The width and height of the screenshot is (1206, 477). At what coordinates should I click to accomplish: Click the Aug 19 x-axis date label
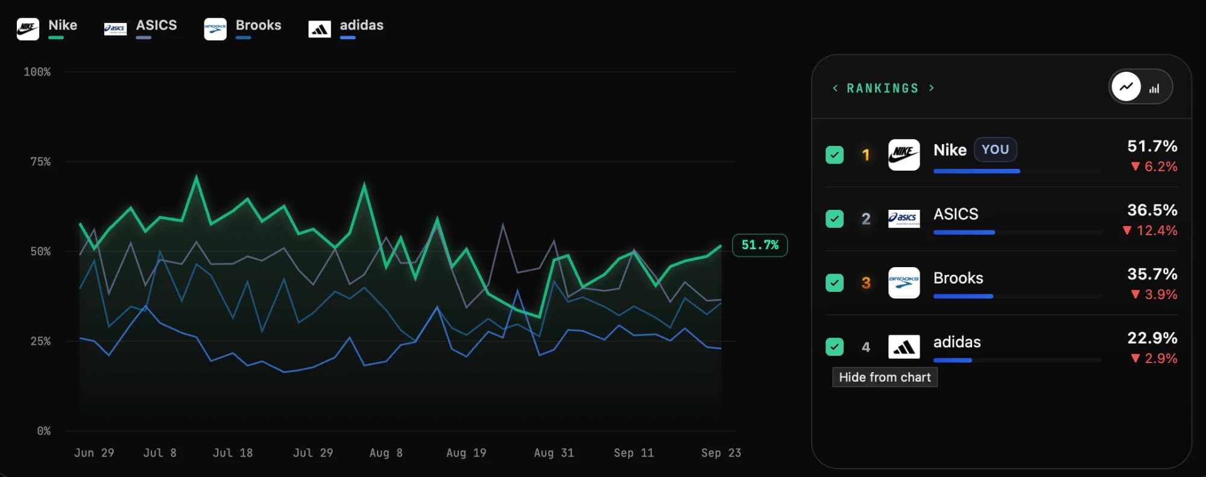pos(466,453)
